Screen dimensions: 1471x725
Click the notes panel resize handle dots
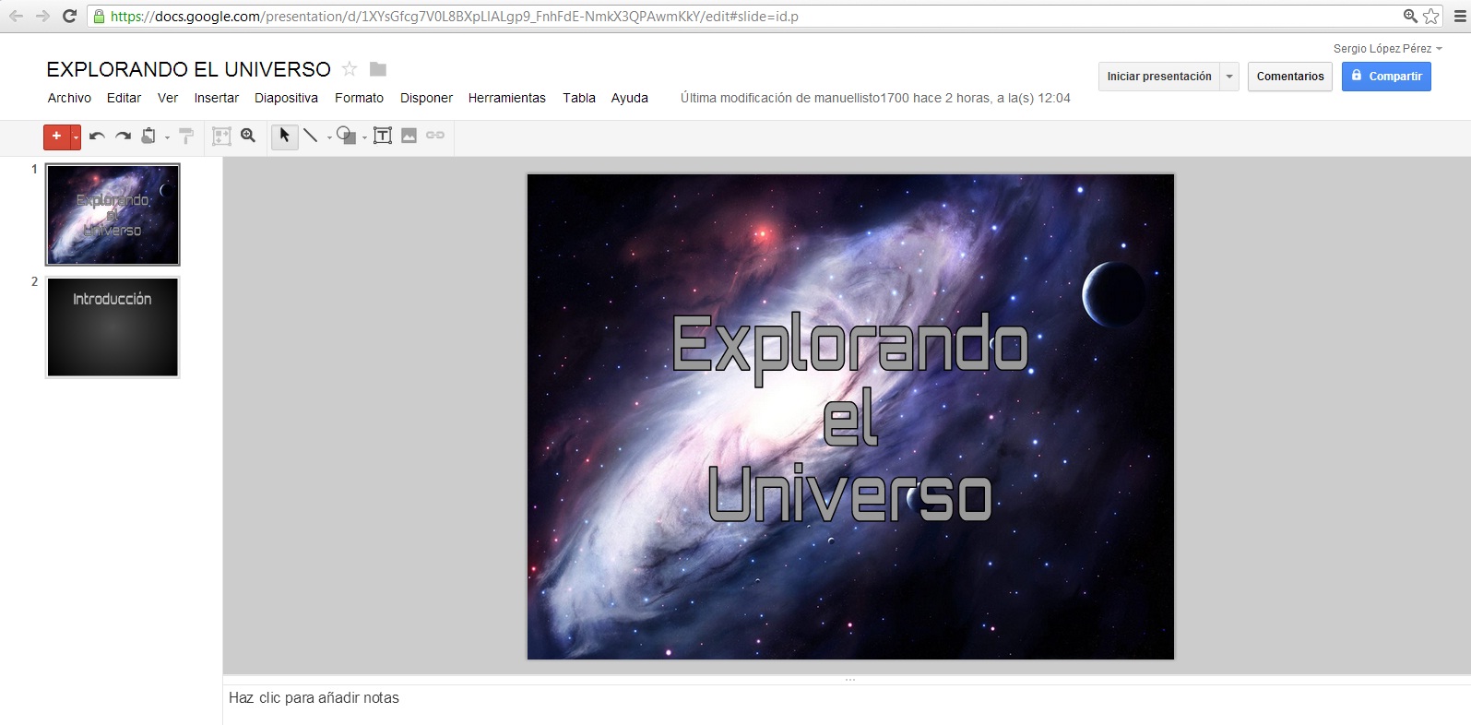(x=849, y=680)
